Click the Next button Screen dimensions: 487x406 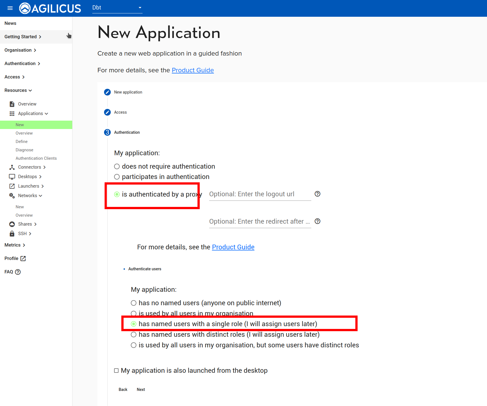pyautogui.click(x=141, y=390)
